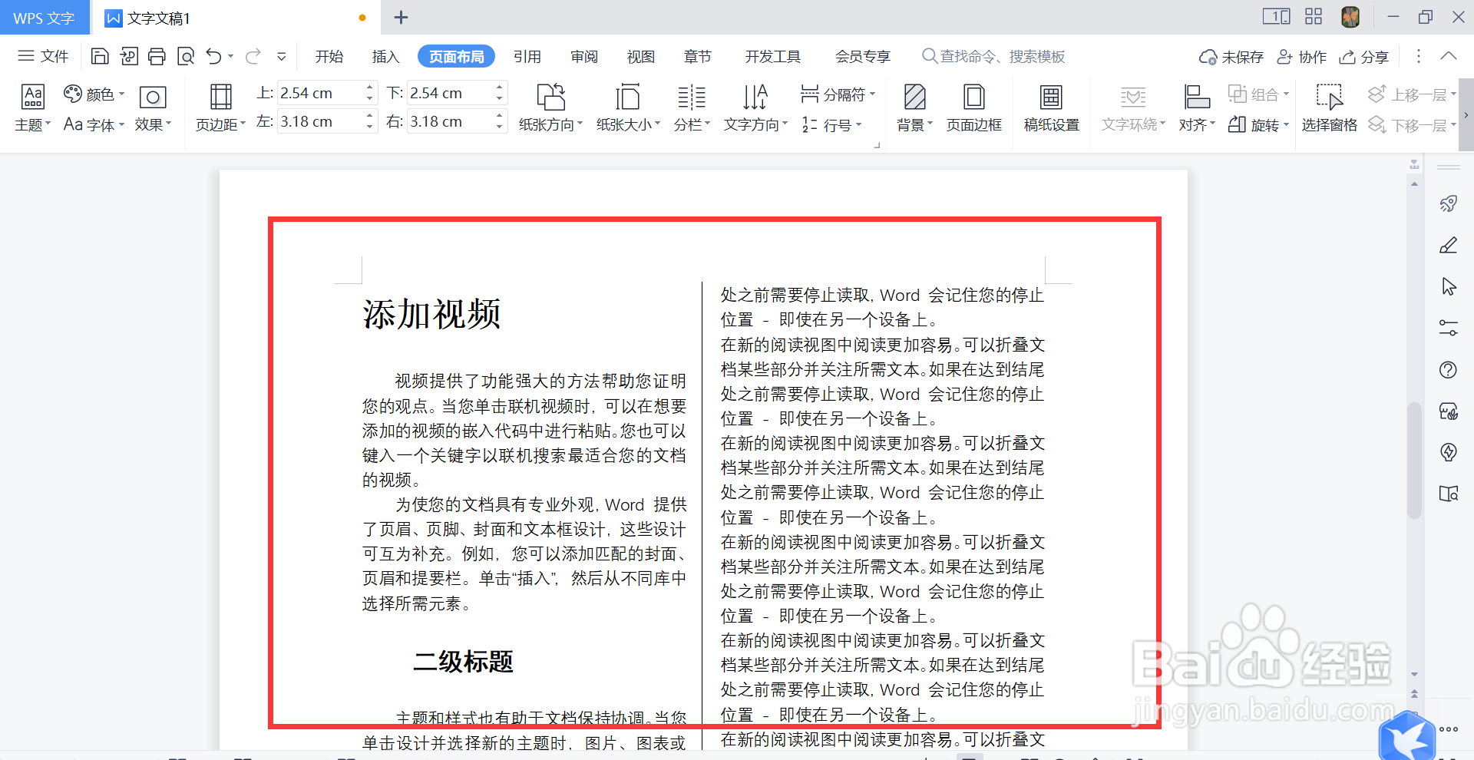Open Undo history dropdown arrow
The height and width of the screenshot is (760, 1474).
230,56
